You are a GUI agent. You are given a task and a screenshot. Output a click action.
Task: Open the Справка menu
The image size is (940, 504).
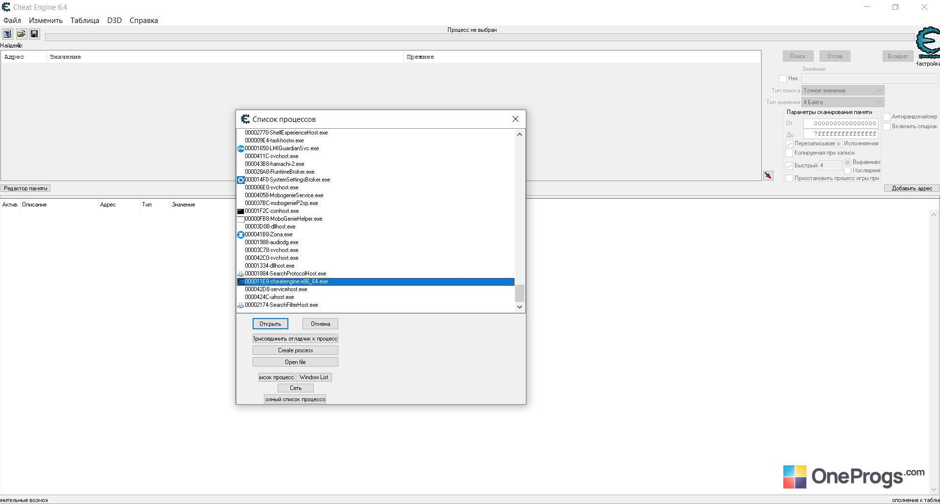tap(144, 21)
